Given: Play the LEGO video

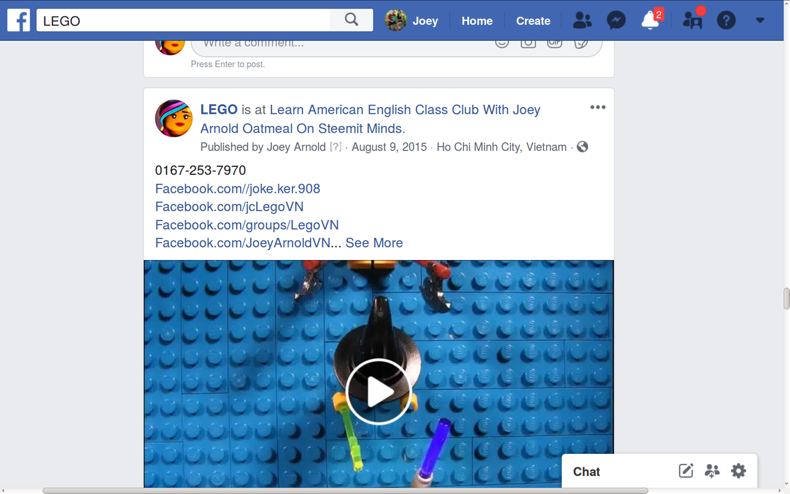Looking at the screenshot, I should point(378,391).
